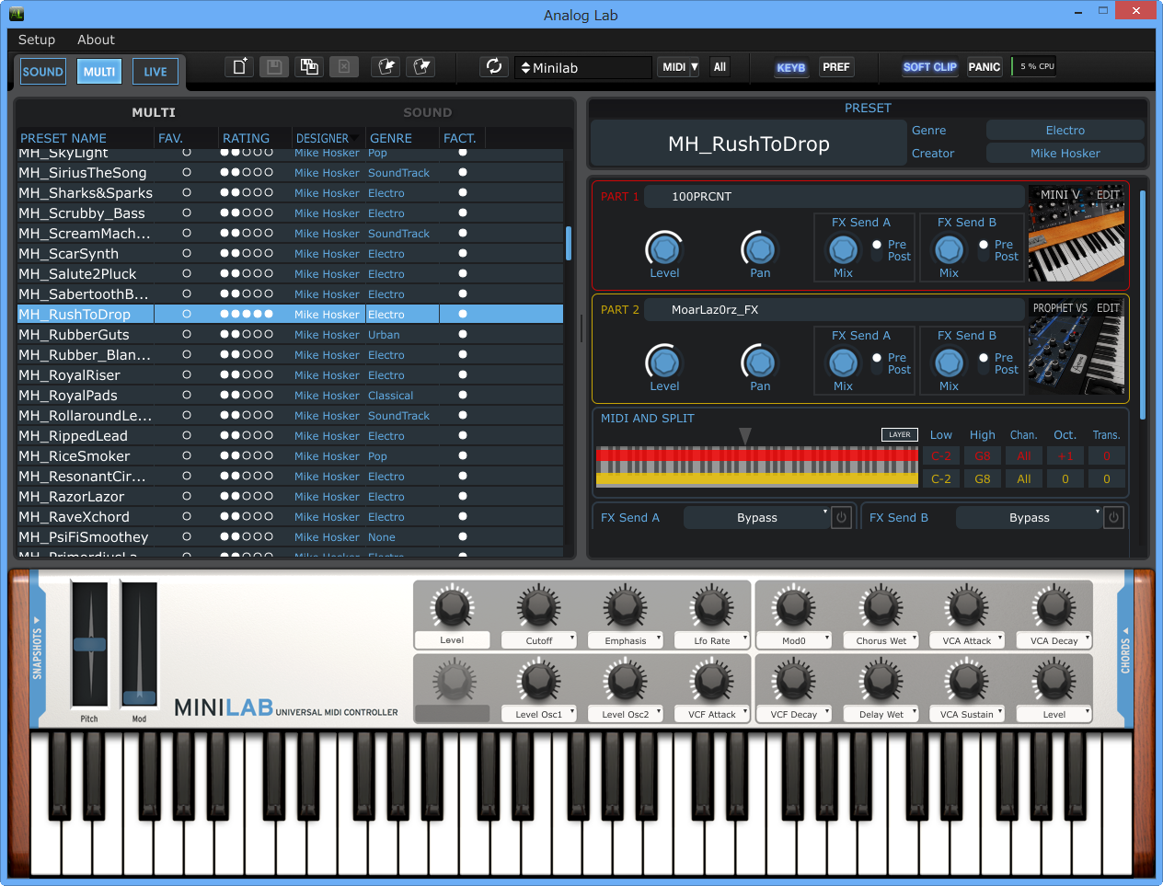Click the Chorus Wet knob
The width and height of the screenshot is (1163, 886).
click(881, 606)
